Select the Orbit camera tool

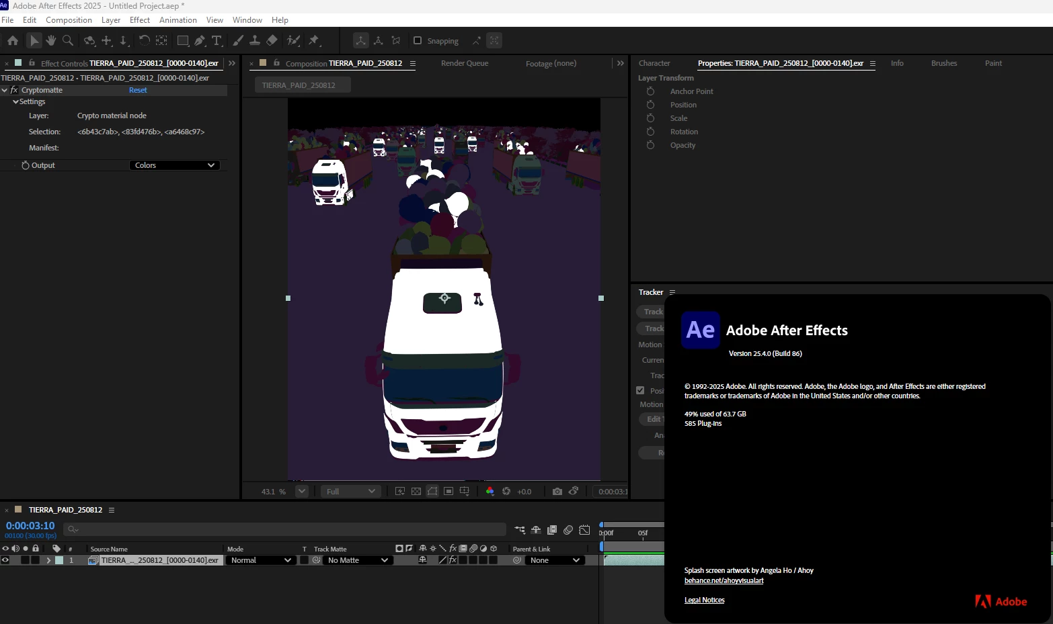89,41
